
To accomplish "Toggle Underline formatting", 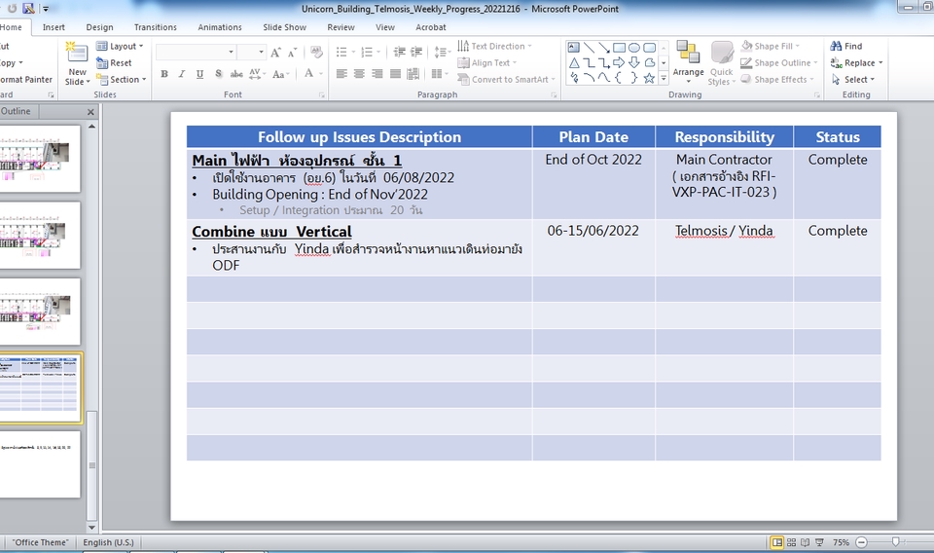I will point(199,74).
